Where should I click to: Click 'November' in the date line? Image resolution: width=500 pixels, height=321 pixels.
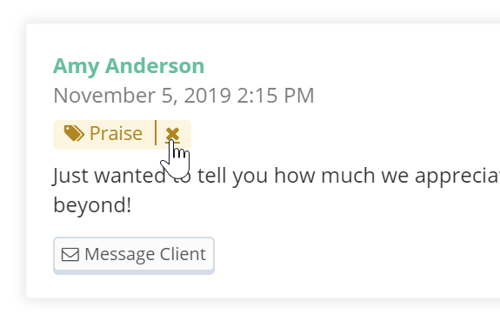104,95
